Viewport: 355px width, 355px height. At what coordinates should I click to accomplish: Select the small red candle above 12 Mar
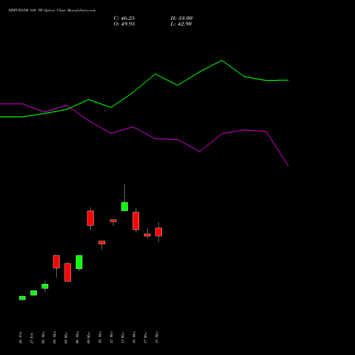pos(113,221)
